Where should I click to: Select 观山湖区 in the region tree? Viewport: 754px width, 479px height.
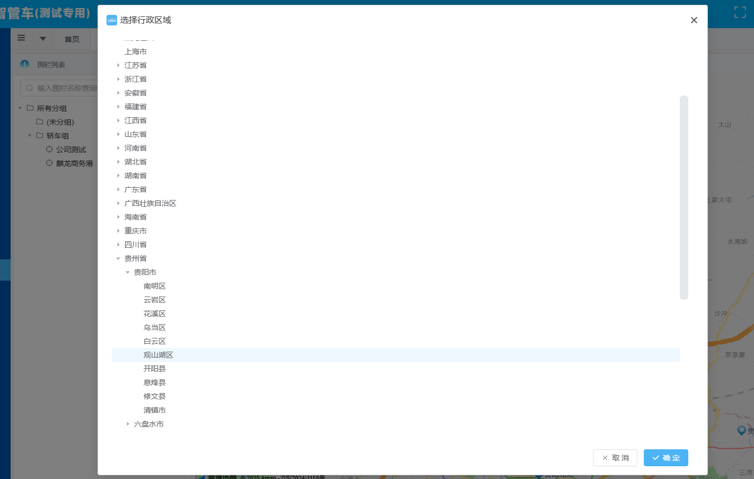point(158,355)
